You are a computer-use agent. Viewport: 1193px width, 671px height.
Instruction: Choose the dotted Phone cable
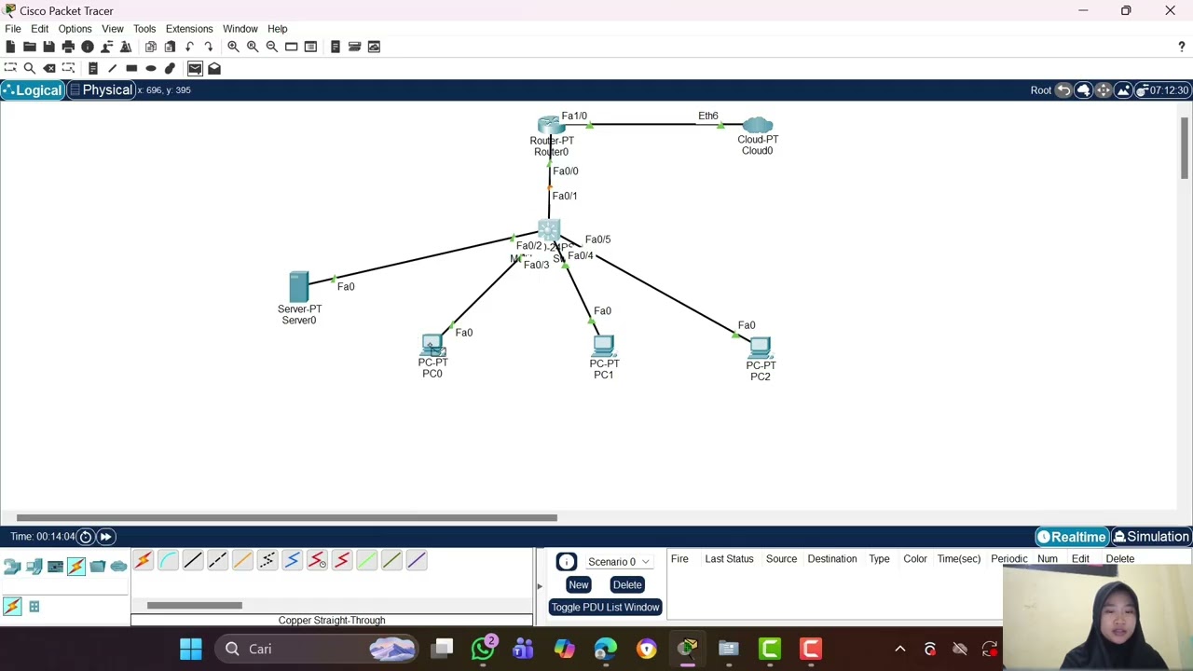click(x=267, y=560)
